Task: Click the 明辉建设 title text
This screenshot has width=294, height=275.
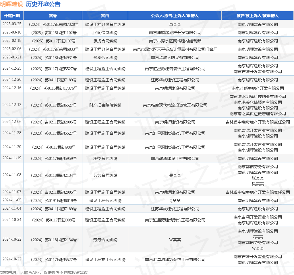Action: 11,4
